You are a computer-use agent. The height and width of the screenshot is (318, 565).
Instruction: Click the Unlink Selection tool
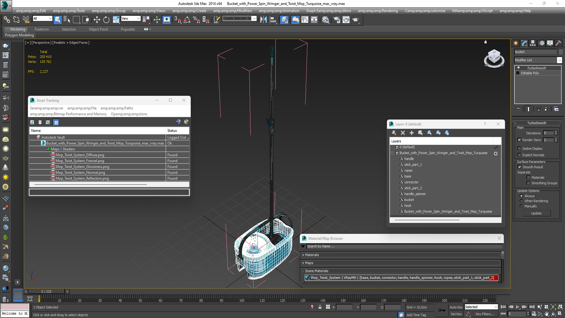pyautogui.click(x=16, y=20)
